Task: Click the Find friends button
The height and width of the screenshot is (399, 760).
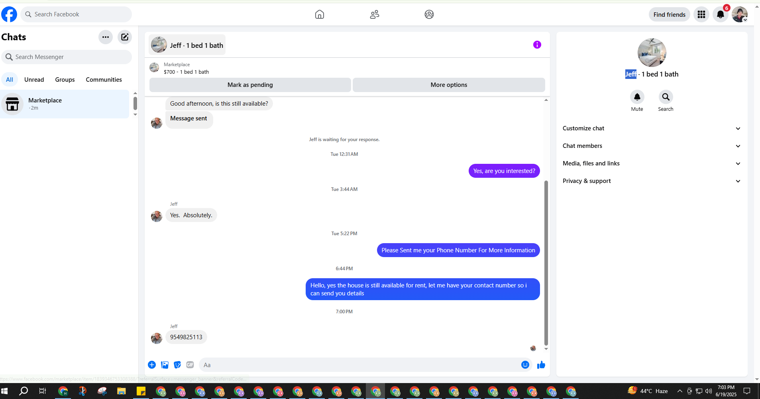Action: click(x=670, y=14)
